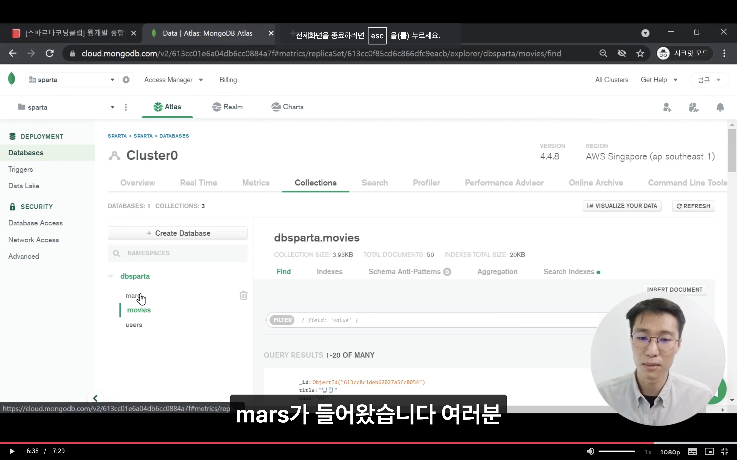The width and height of the screenshot is (737, 460).
Task: Click VISUALIZE YOUR DATA button
Action: pyautogui.click(x=622, y=206)
